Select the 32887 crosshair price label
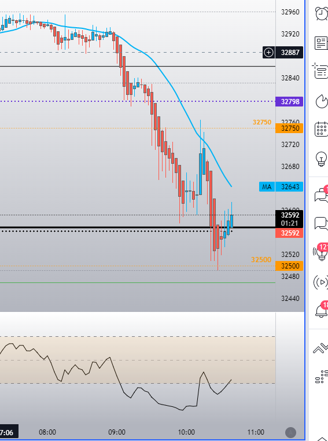 point(290,53)
